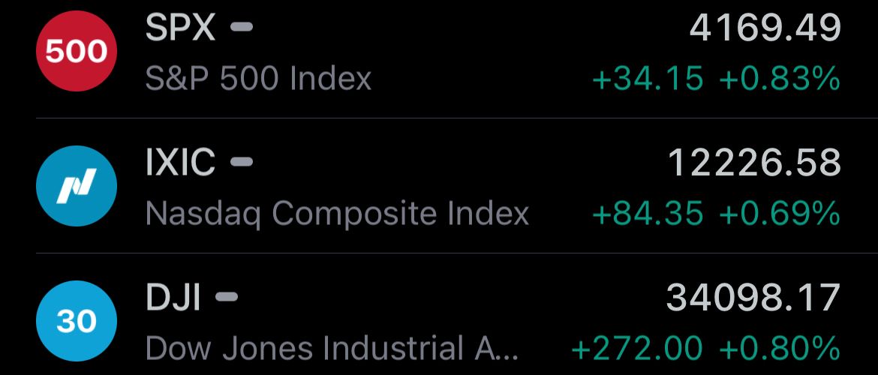Open the truncated Dow Jones Industrial label

click(x=332, y=348)
